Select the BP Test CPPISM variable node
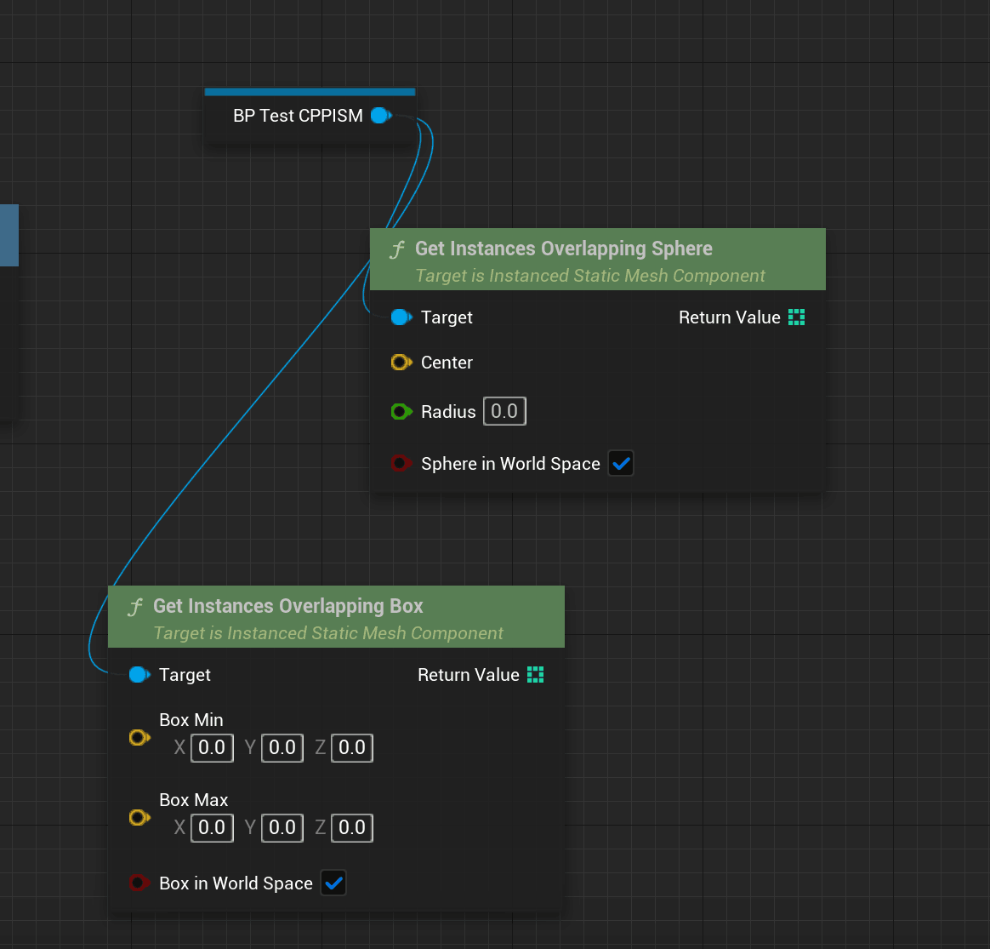The image size is (990, 949). coord(298,116)
